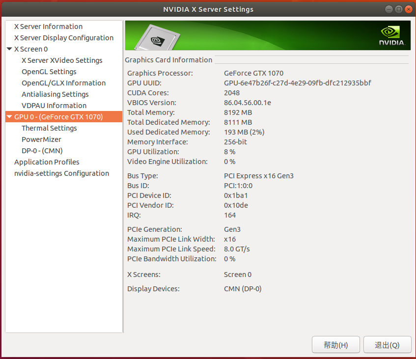Image resolution: width=416 pixels, height=359 pixels.
Task: Collapse the GPU 0 tree arrow
Action: click(x=9, y=117)
